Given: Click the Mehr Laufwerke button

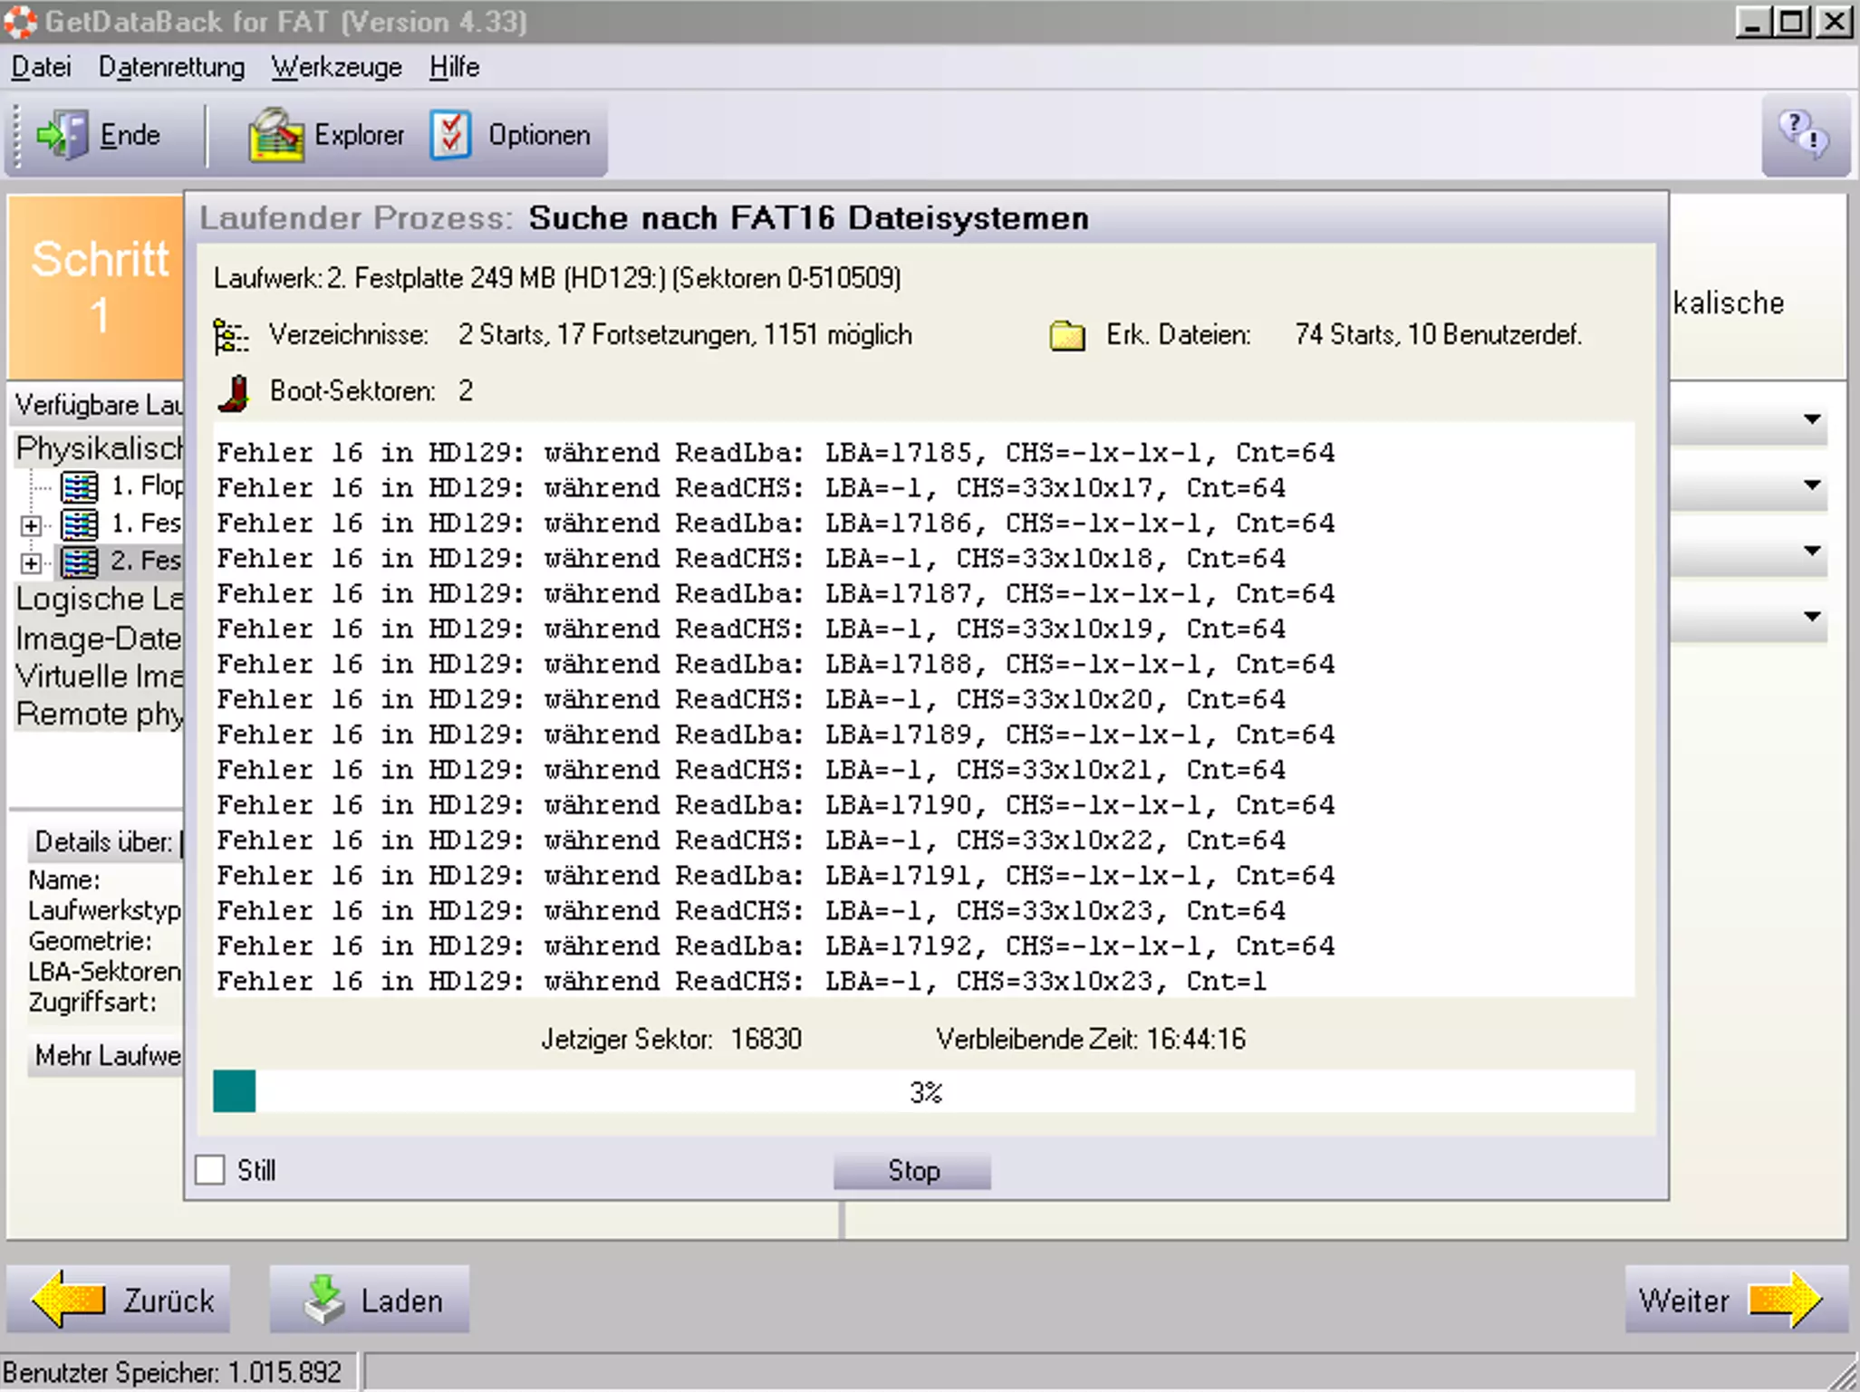Looking at the screenshot, I should pyautogui.click(x=107, y=1056).
